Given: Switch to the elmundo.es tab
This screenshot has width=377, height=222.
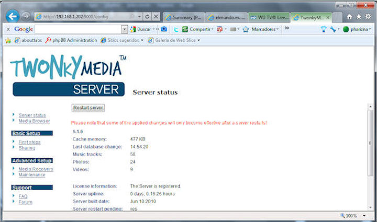Looking at the screenshot, I should point(227,18).
